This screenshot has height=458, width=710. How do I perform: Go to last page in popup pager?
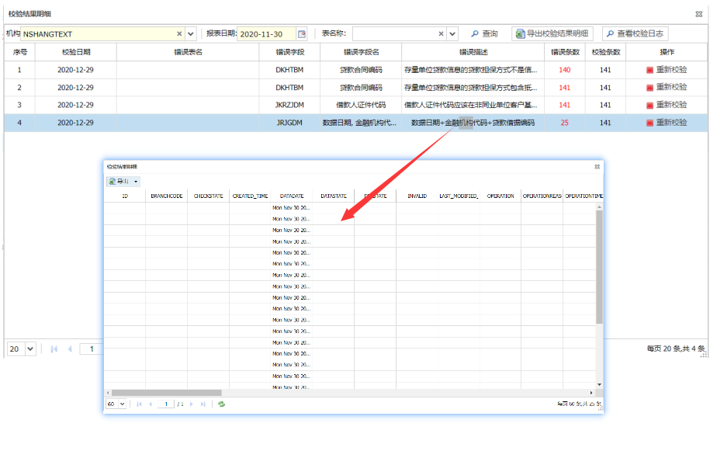click(203, 404)
